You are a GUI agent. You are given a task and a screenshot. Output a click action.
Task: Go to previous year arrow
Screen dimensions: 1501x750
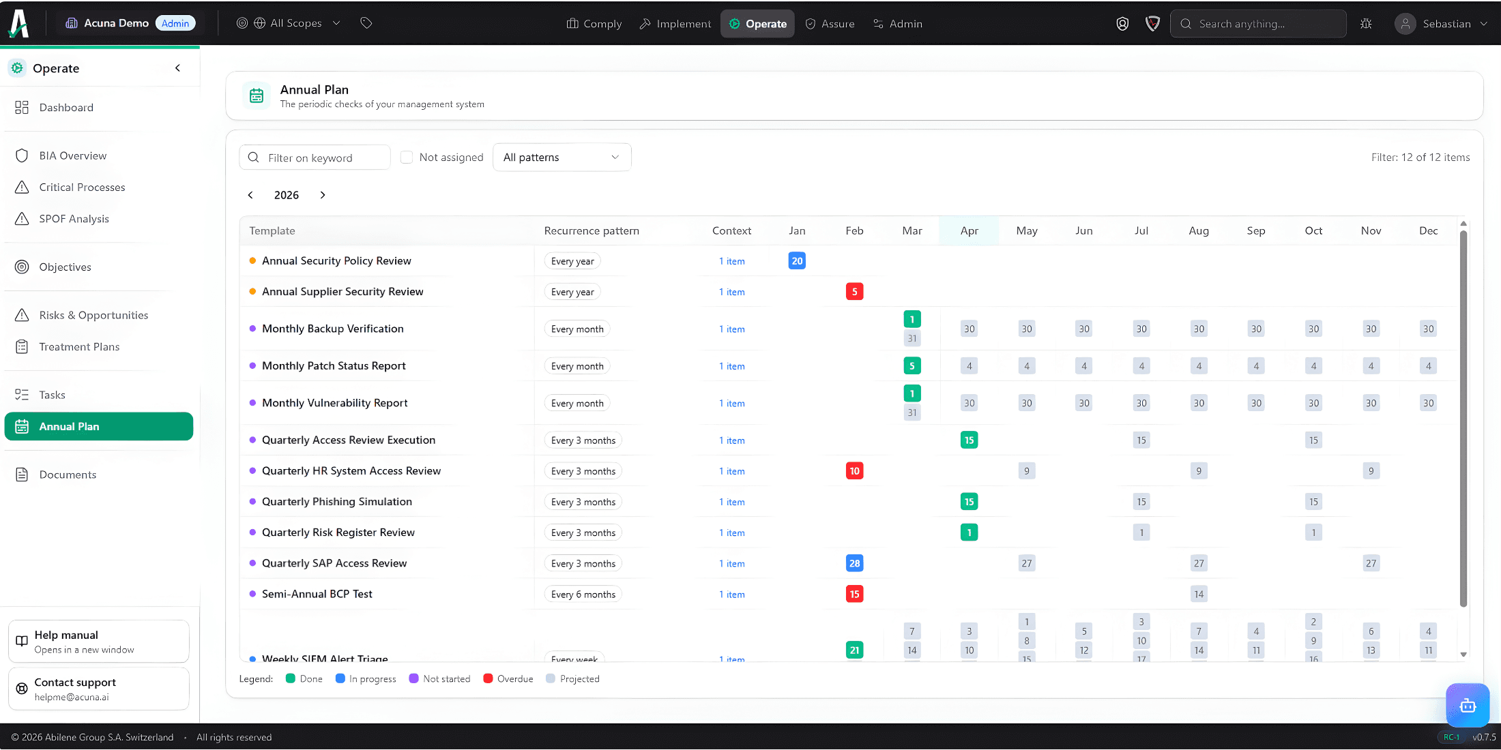(250, 195)
